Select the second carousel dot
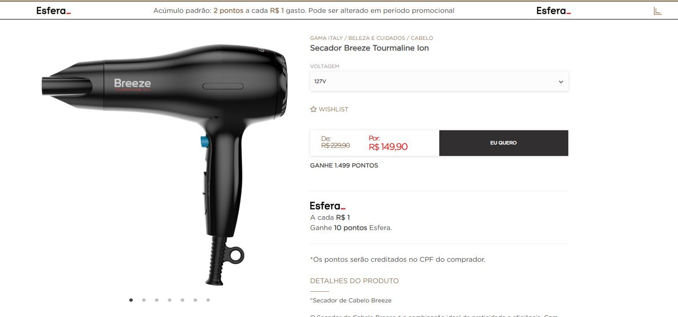This screenshot has width=678, height=317. click(144, 300)
